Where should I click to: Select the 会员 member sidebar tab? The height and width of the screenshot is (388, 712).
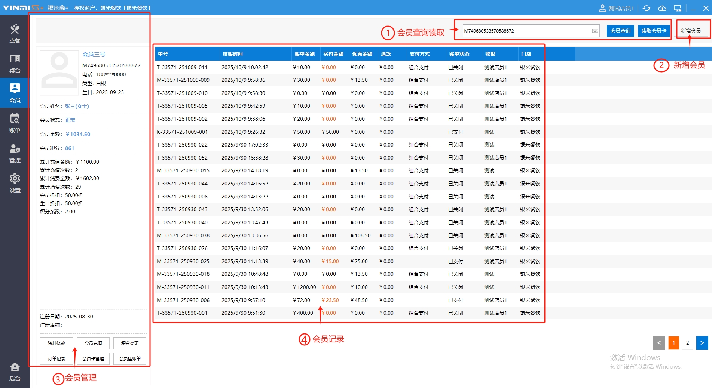(15, 93)
